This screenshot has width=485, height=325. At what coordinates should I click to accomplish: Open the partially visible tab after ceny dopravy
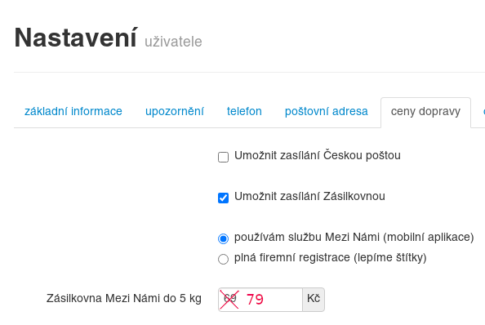[x=483, y=111]
